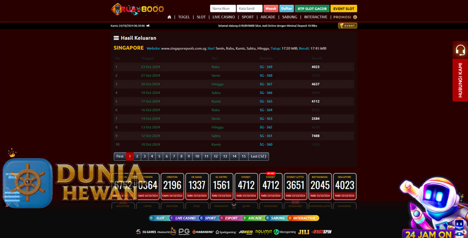Open LIVE CASINO in the top menu

(223, 17)
